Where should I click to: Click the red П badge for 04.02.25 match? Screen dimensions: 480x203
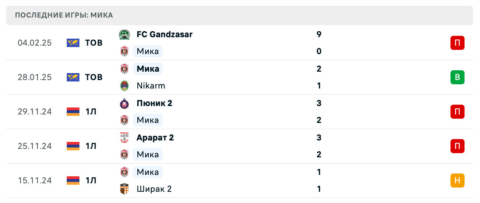[x=457, y=43]
